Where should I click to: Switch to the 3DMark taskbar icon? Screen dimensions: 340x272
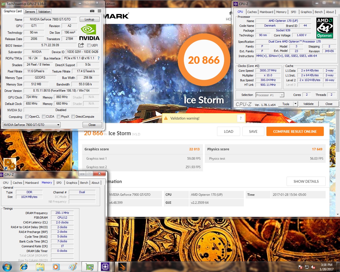[122, 267]
